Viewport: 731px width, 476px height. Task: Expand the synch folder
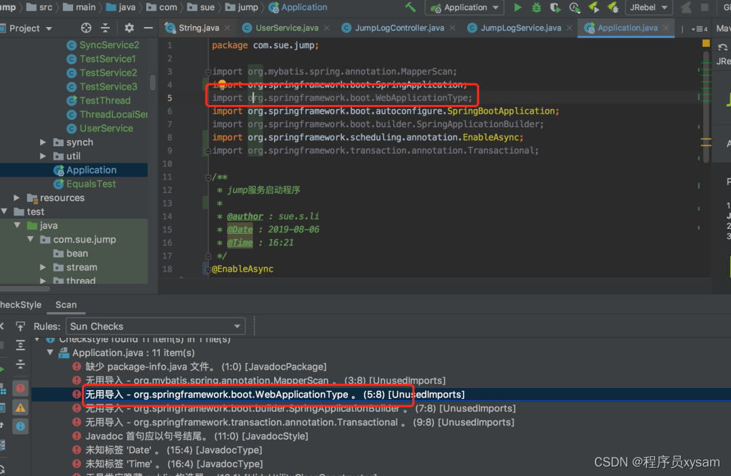tap(43, 142)
